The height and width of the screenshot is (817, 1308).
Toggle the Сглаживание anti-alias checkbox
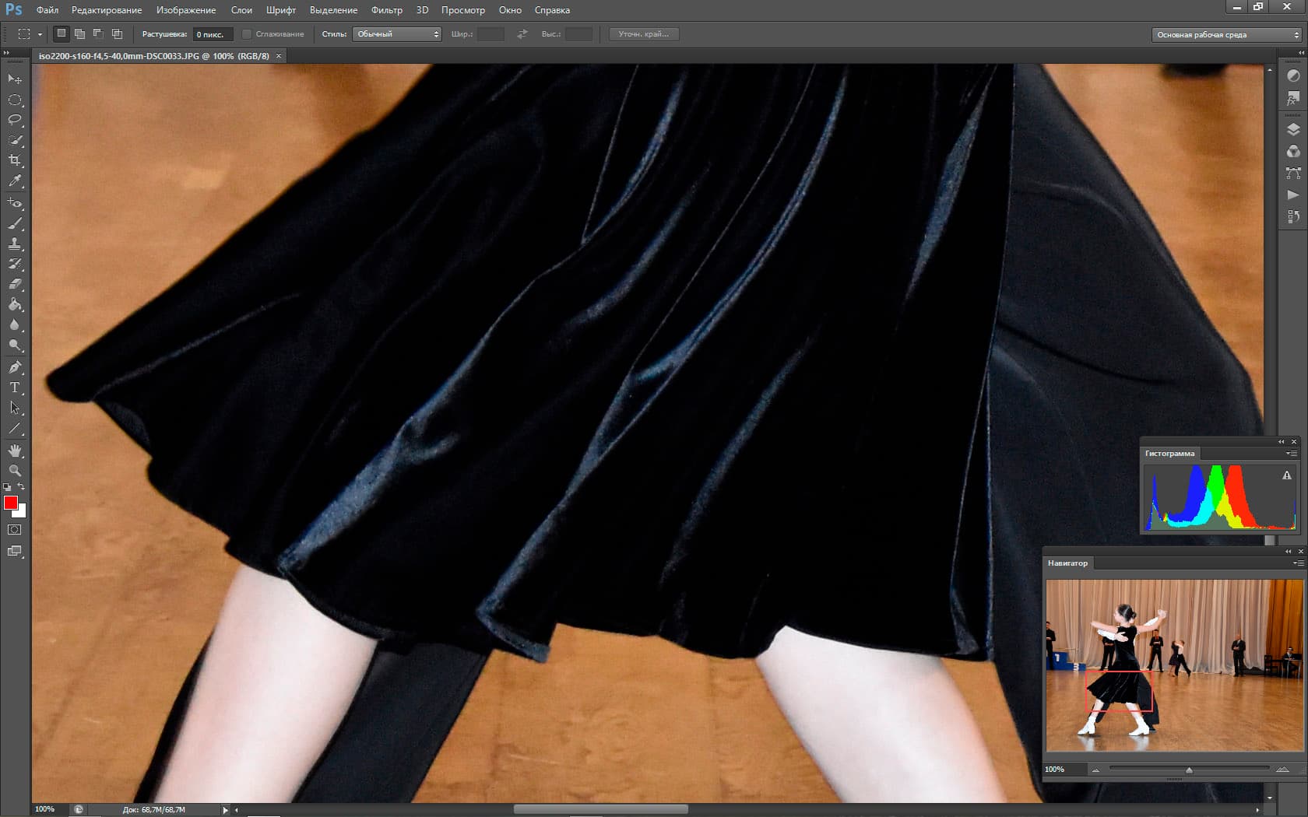pyautogui.click(x=247, y=34)
